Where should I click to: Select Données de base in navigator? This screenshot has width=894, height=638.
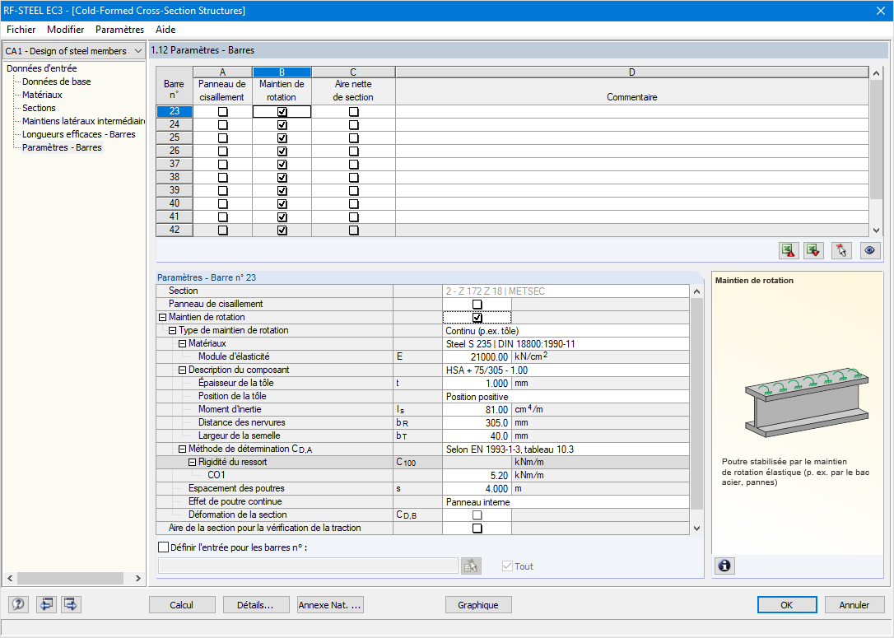point(57,81)
